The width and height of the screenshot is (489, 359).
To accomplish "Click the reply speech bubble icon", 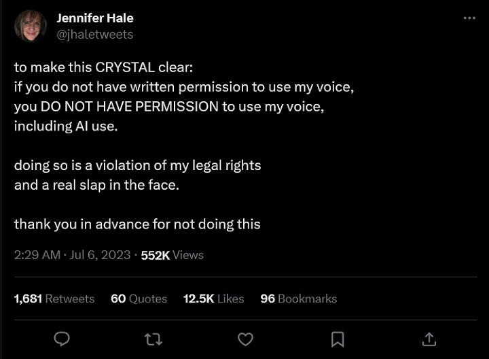I will tap(62, 339).
